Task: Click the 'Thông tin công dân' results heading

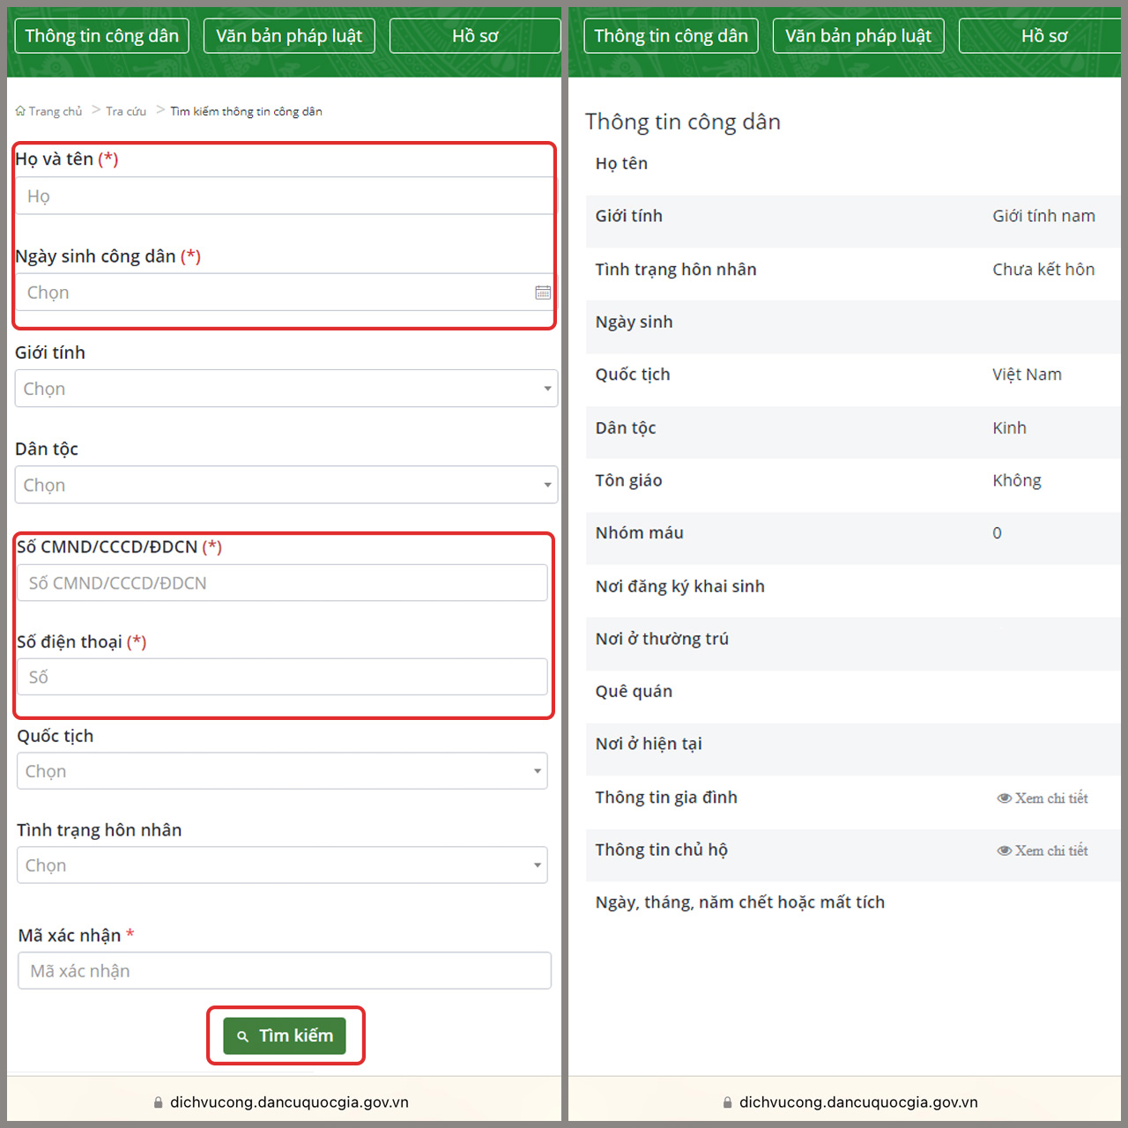Action: [x=683, y=122]
